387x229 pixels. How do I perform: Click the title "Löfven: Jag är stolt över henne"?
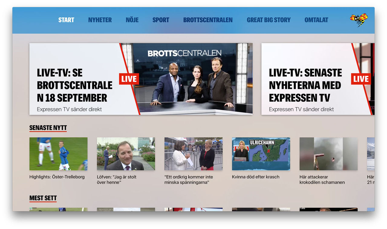pos(117,180)
